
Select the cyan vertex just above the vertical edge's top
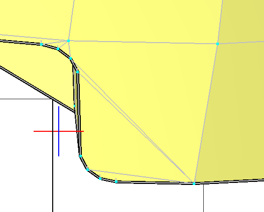pyautogui.click(x=71, y=59)
